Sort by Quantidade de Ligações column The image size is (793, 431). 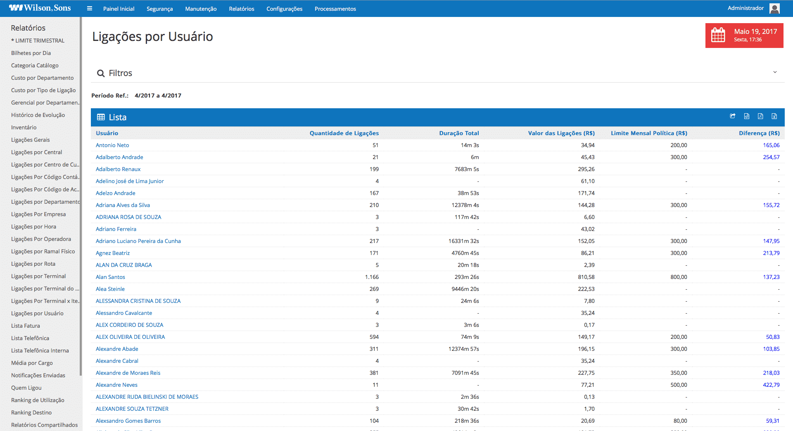344,133
